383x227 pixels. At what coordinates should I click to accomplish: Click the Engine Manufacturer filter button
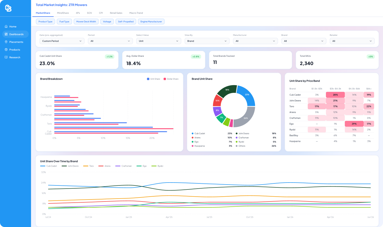[x=151, y=21]
